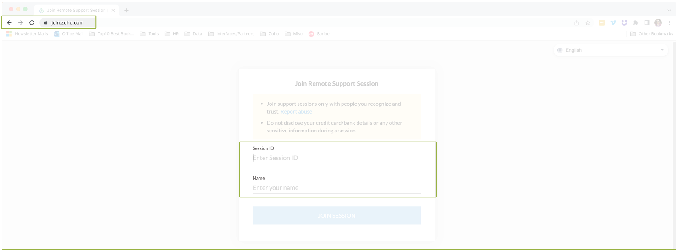Open the Extensions puzzle-piece menu
This screenshot has height=252, width=678.
(635, 23)
